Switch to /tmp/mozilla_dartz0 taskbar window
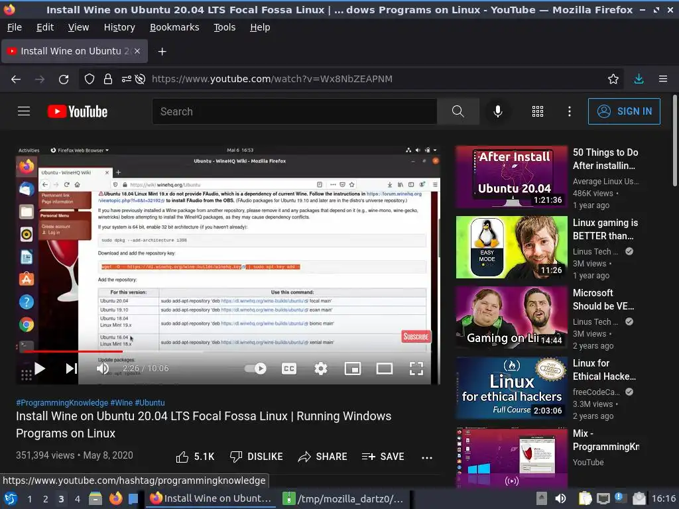Image resolution: width=679 pixels, height=509 pixels. 343,498
